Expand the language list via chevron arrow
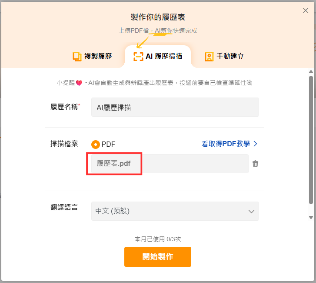 pos(251,211)
